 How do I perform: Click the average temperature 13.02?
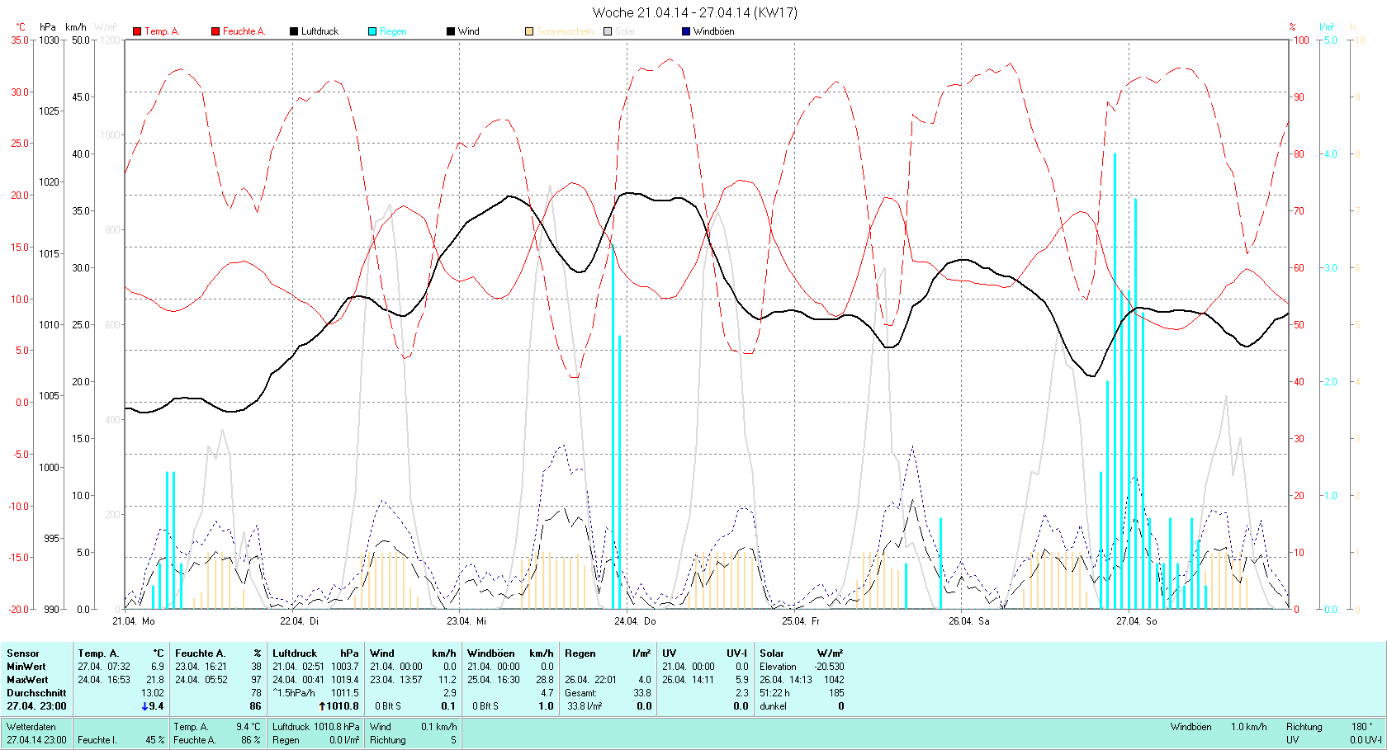(153, 693)
